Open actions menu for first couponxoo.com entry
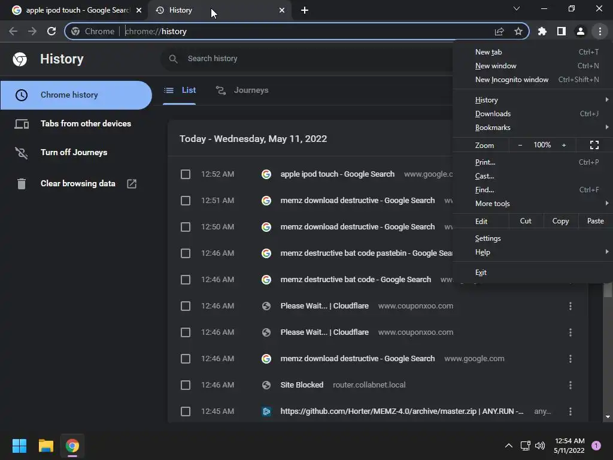This screenshot has width=613, height=460. click(x=570, y=306)
